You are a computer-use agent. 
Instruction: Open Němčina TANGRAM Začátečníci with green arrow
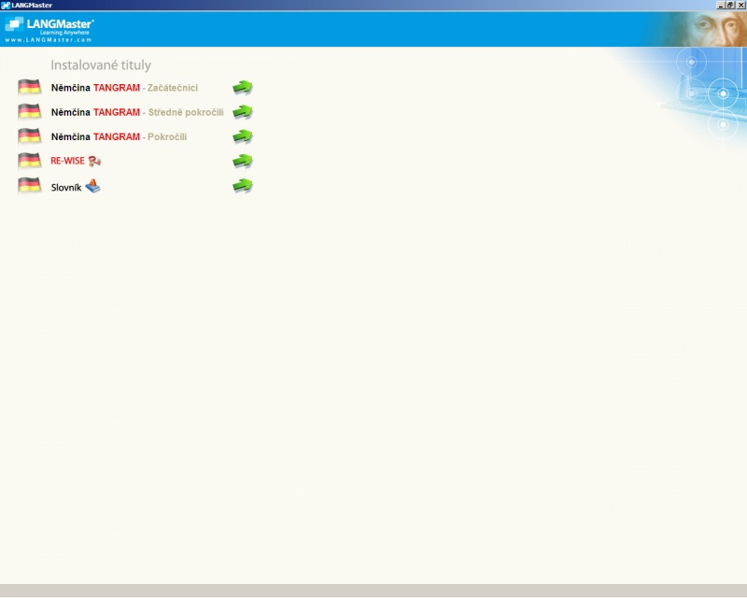(x=243, y=87)
